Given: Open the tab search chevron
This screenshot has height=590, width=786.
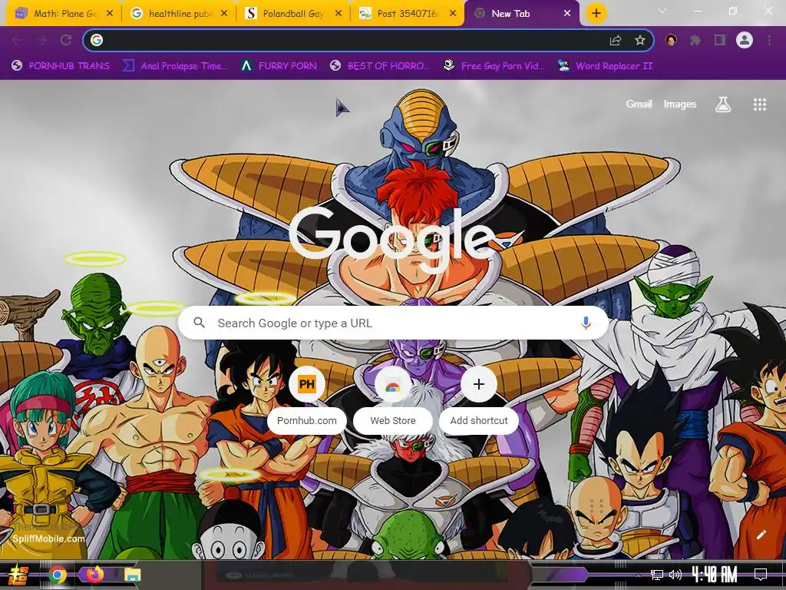Looking at the screenshot, I should point(662,11).
